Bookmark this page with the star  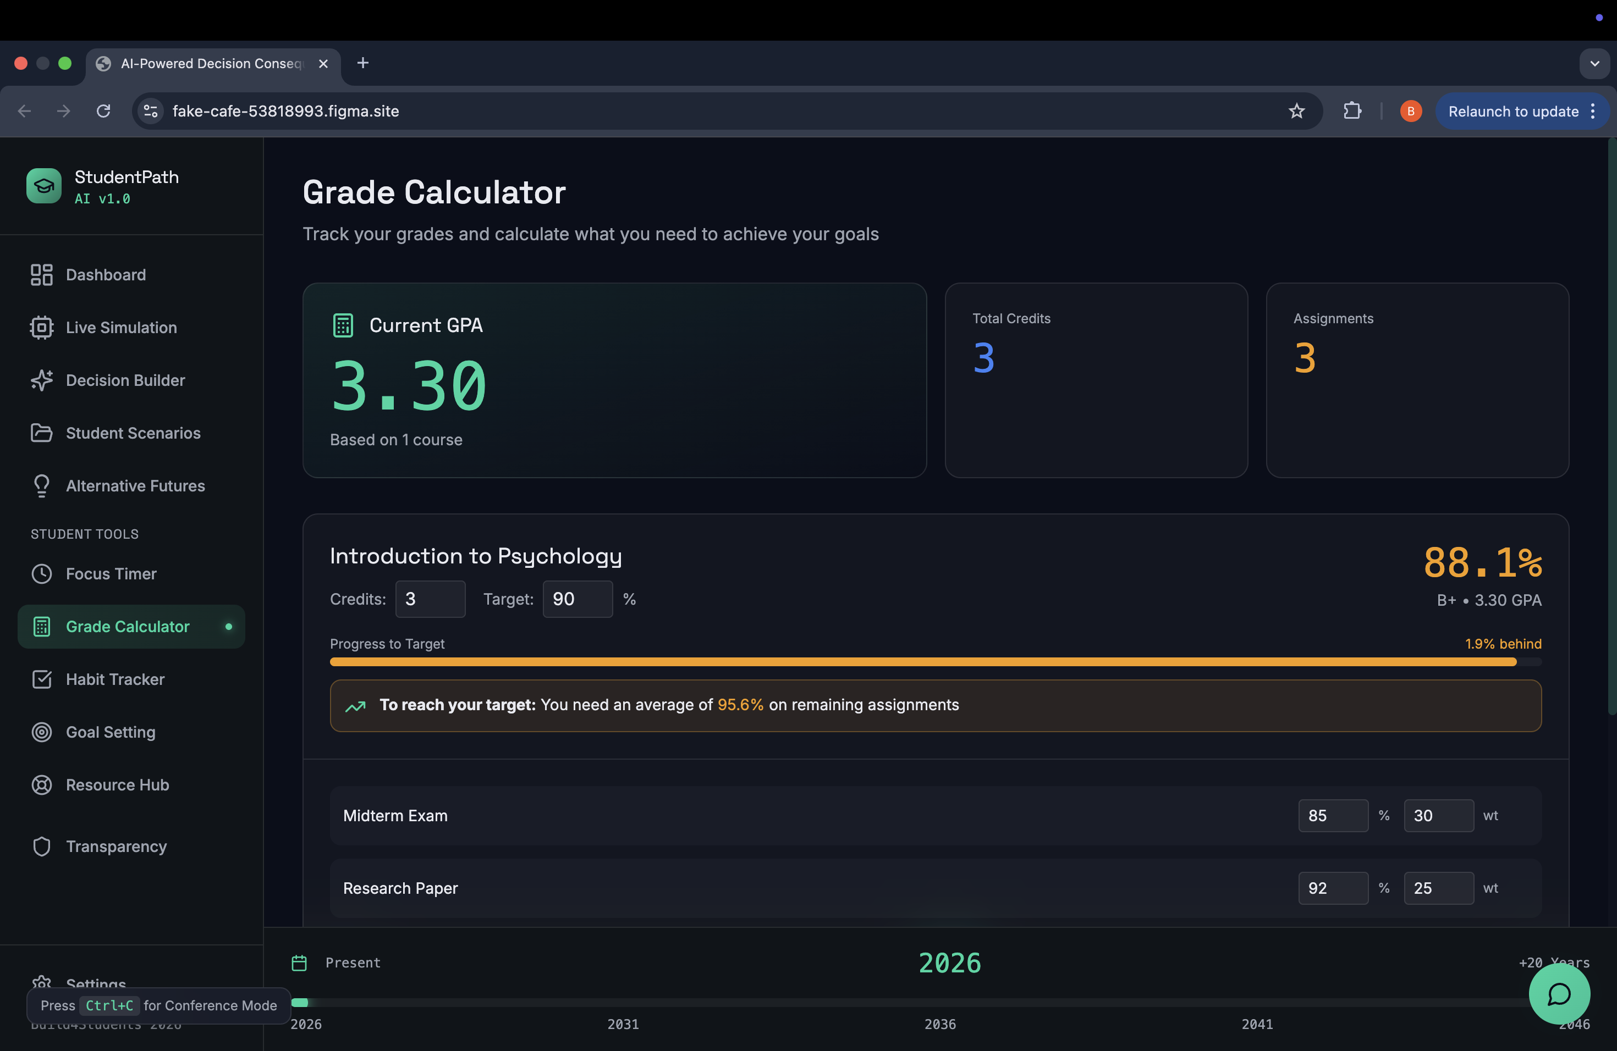point(1296,110)
